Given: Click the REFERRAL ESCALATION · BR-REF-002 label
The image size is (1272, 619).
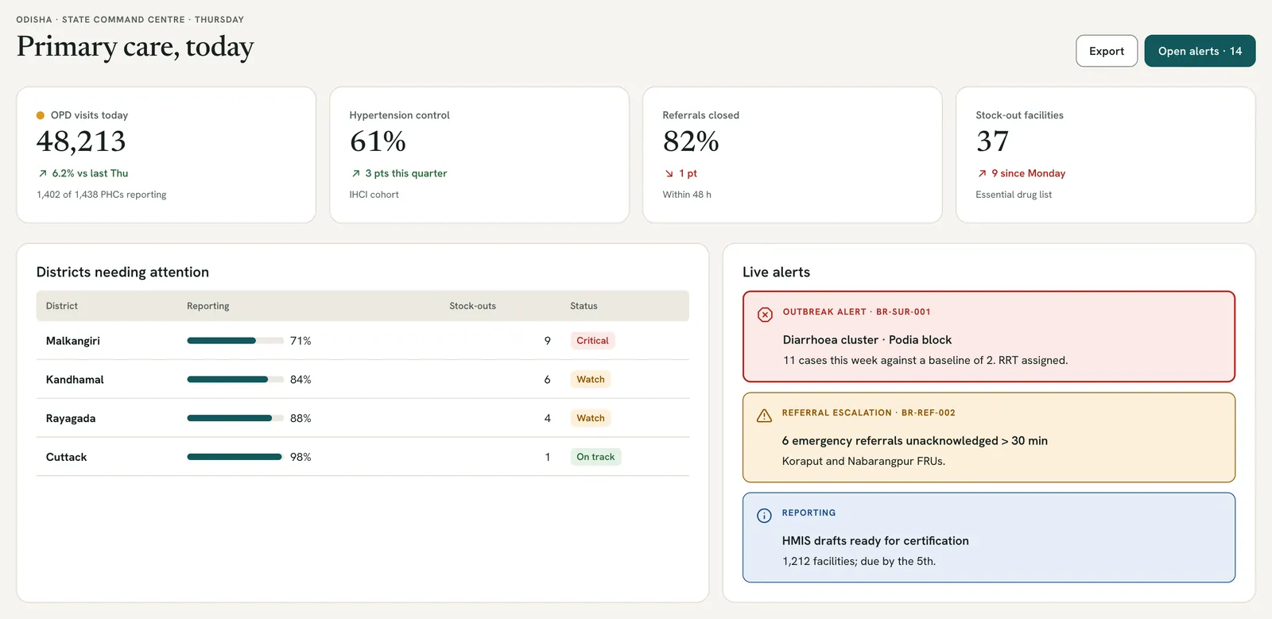Looking at the screenshot, I should click(869, 413).
